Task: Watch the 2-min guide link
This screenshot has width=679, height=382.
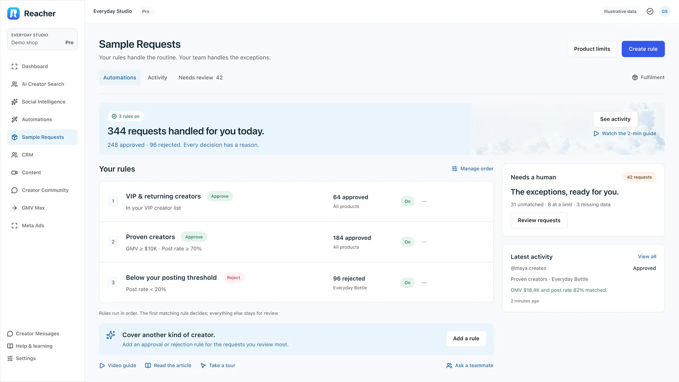Action: coord(625,133)
